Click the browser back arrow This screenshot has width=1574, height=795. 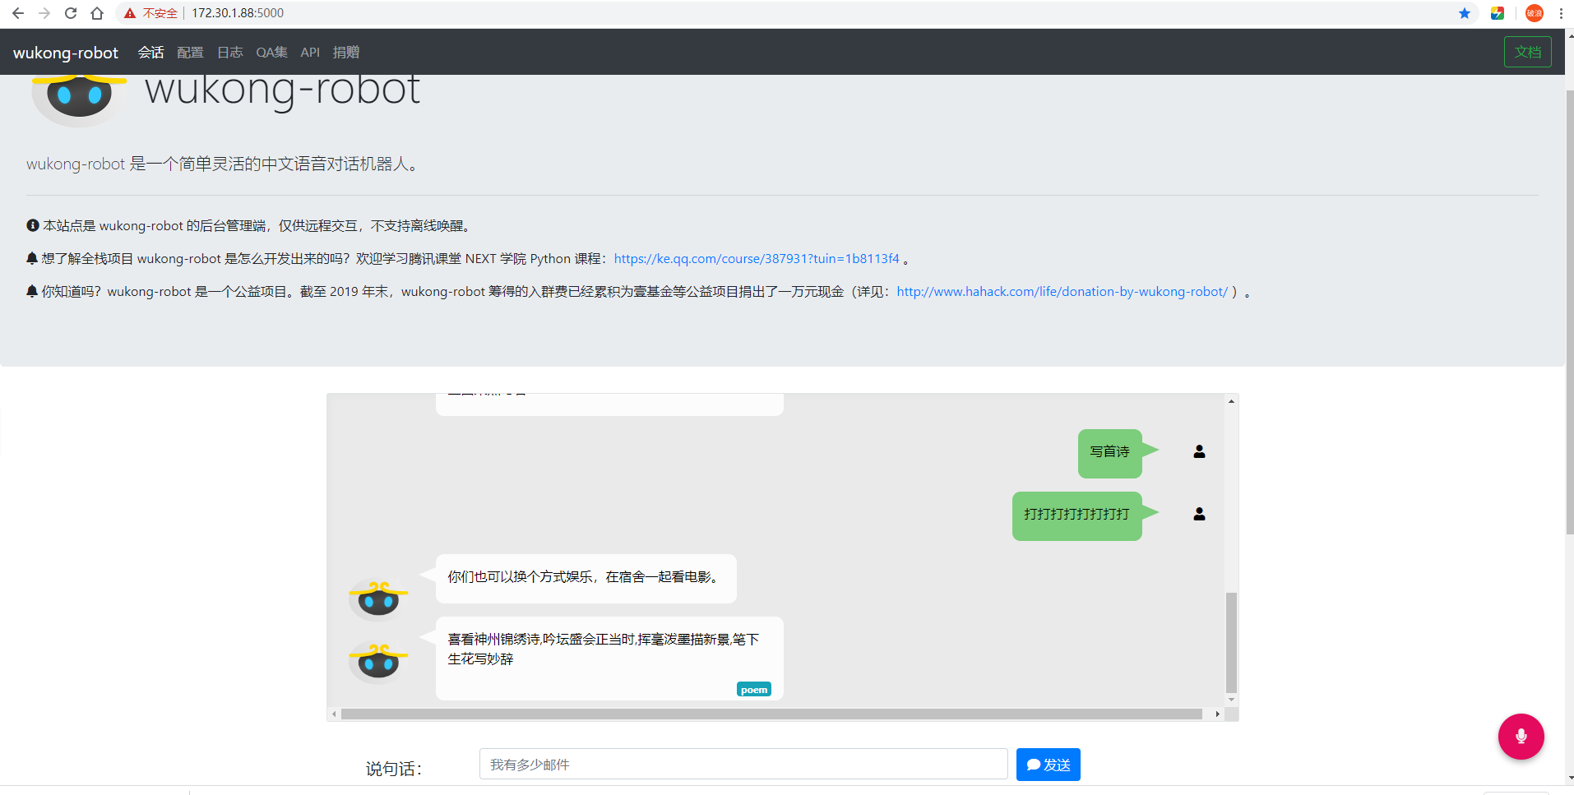pyautogui.click(x=18, y=13)
